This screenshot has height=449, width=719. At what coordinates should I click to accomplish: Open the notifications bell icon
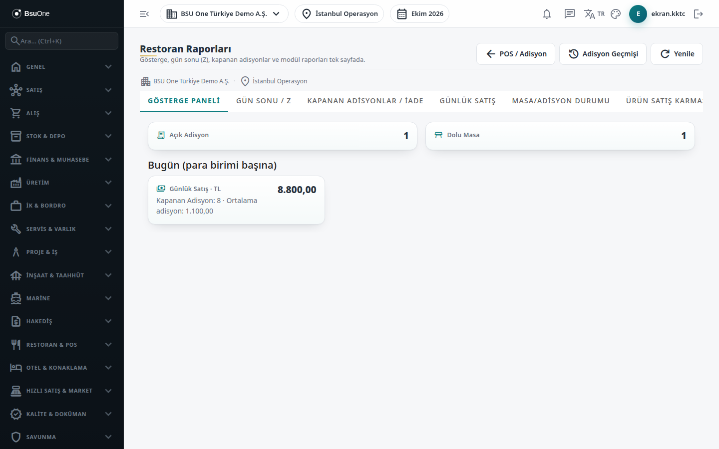coord(547,14)
